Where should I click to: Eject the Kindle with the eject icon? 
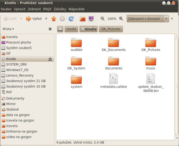(x=50, y=59)
